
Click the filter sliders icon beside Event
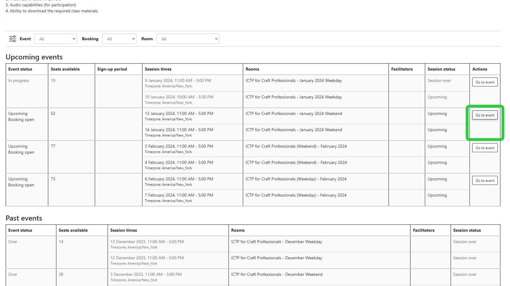[12, 39]
